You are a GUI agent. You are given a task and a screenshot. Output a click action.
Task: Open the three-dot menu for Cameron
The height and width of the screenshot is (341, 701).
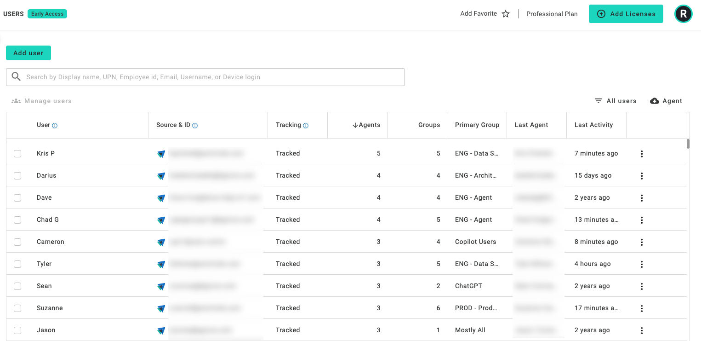pos(642,242)
